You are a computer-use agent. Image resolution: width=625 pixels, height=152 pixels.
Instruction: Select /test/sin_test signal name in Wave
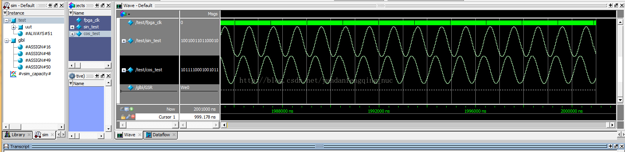pyautogui.click(x=148, y=41)
